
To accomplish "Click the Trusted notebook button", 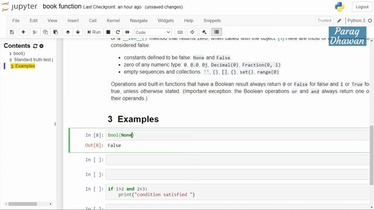I will tap(324, 20).
